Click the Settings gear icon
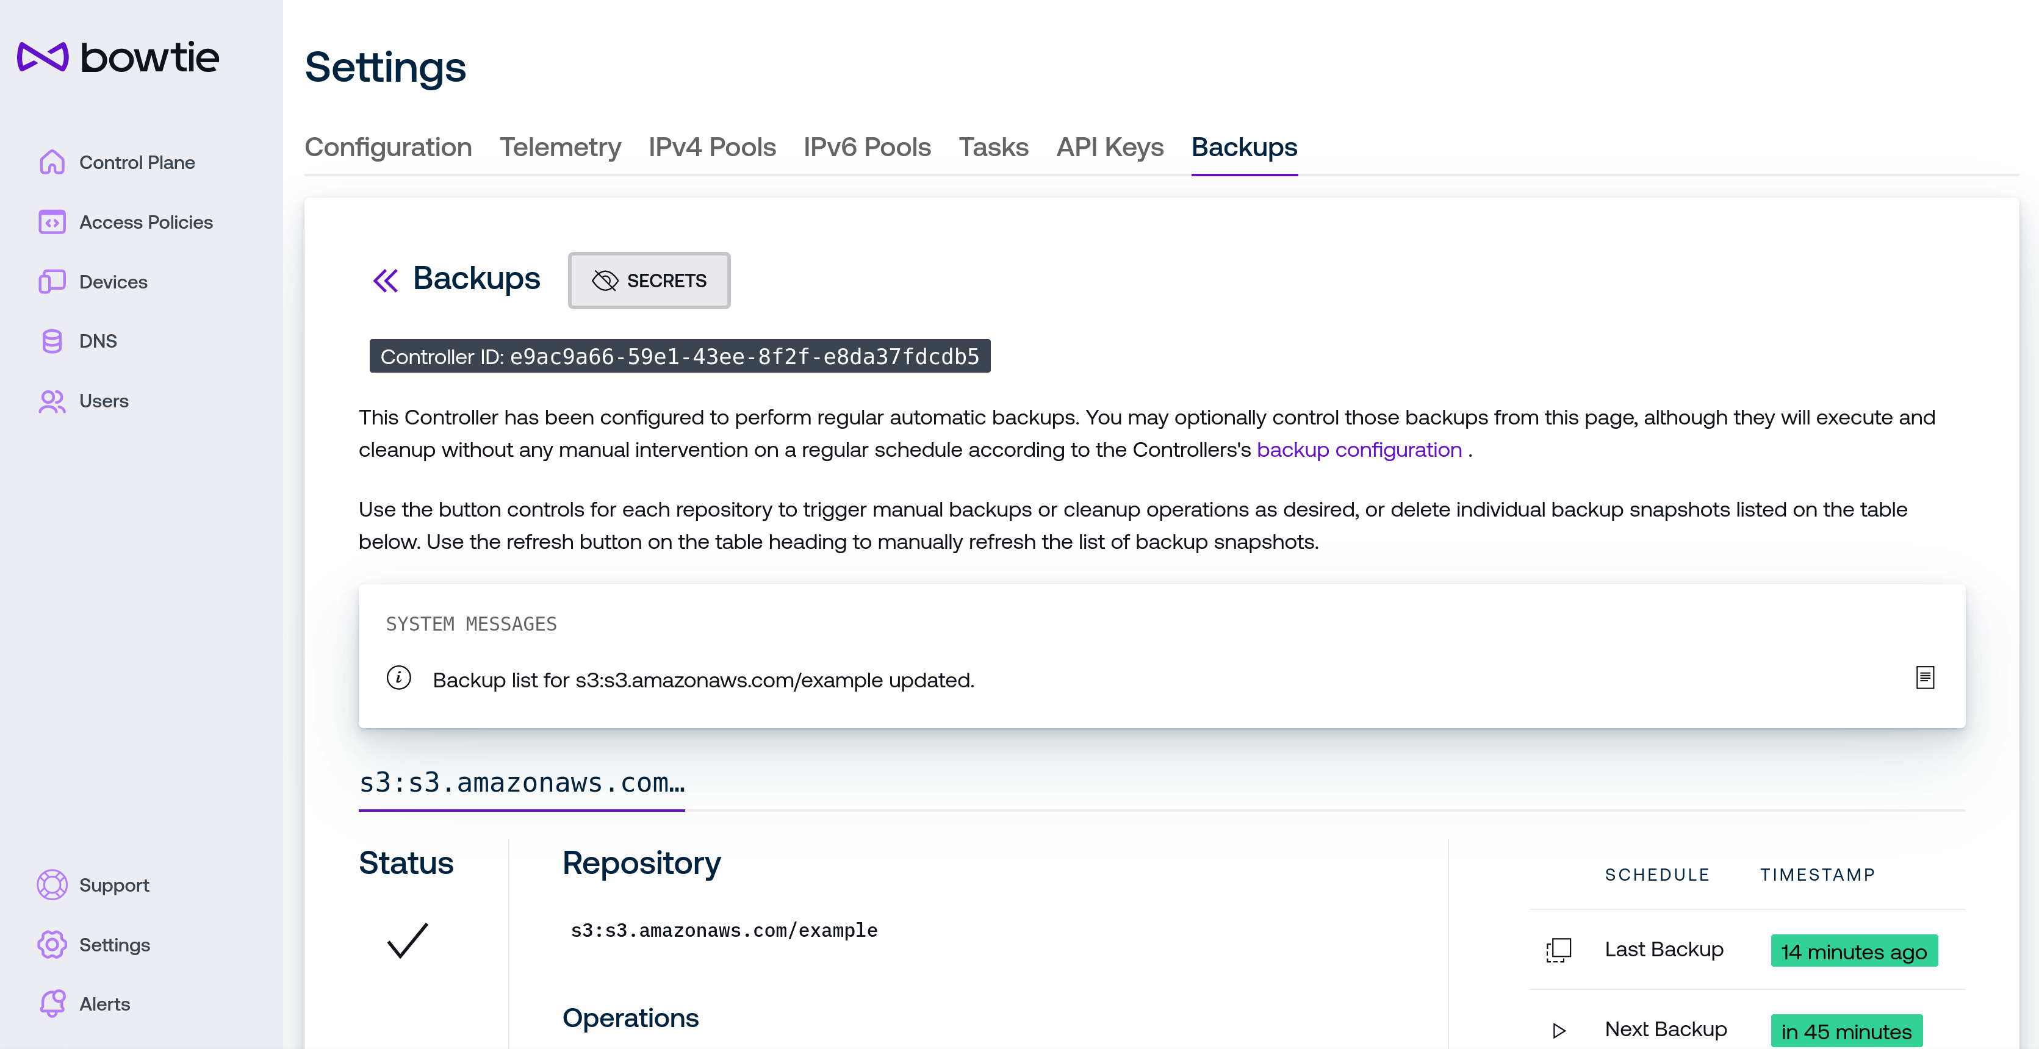This screenshot has height=1049, width=2039. pos(52,945)
